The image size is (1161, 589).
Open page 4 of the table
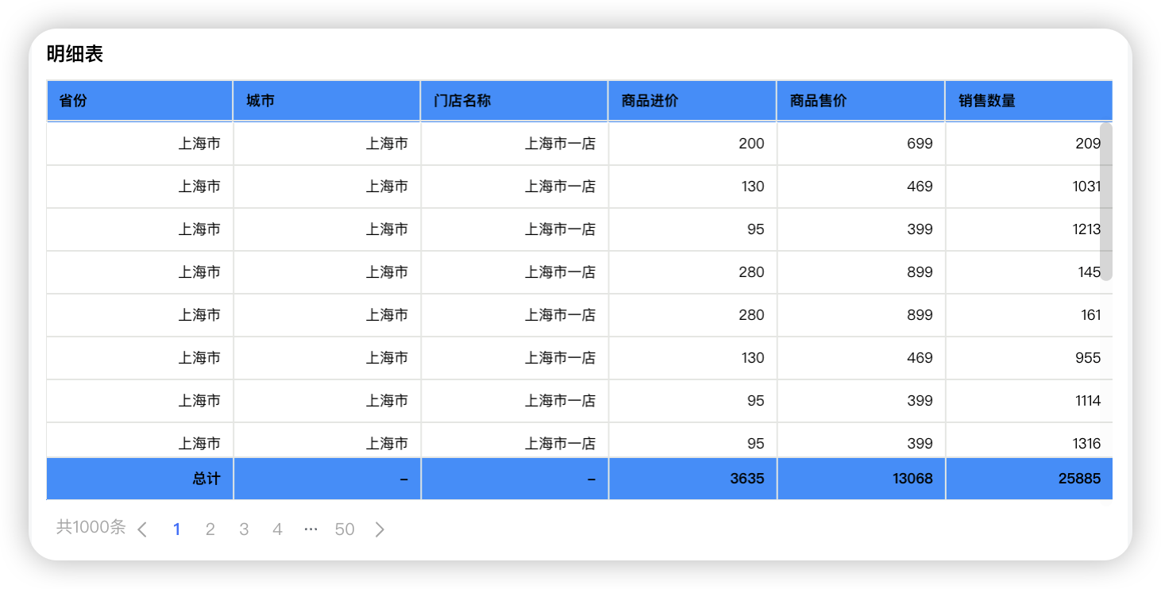(277, 529)
